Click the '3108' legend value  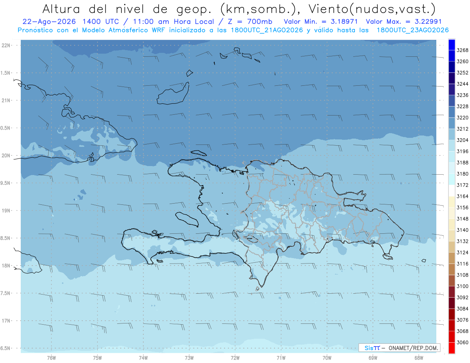point(463,275)
